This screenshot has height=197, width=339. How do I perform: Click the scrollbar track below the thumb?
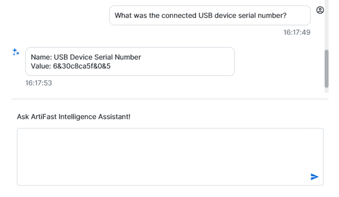pos(327,90)
